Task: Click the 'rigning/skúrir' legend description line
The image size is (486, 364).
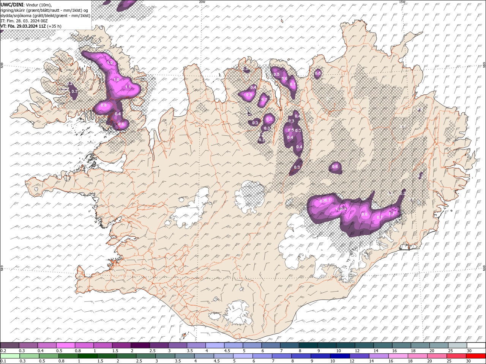Action: [44, 10]
